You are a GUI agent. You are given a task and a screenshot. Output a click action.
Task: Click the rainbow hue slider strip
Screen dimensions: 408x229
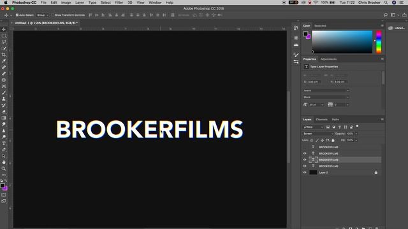[x=379, y=42]
